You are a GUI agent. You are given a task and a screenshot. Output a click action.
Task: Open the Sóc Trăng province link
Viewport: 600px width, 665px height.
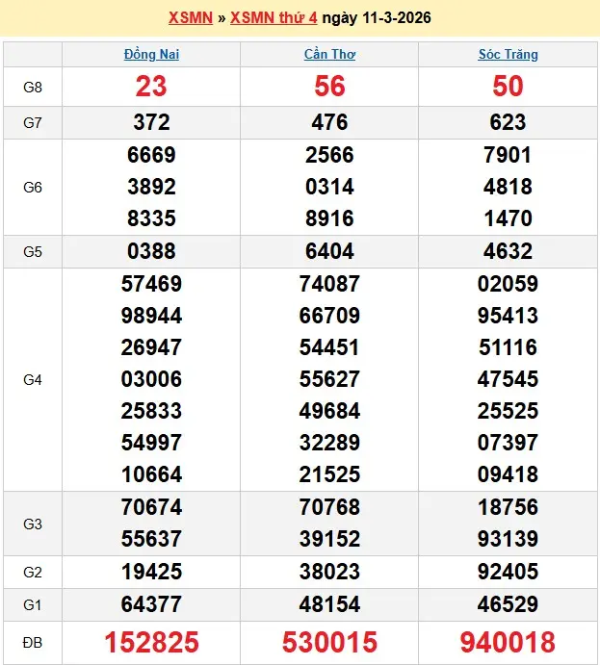[508, 54]
